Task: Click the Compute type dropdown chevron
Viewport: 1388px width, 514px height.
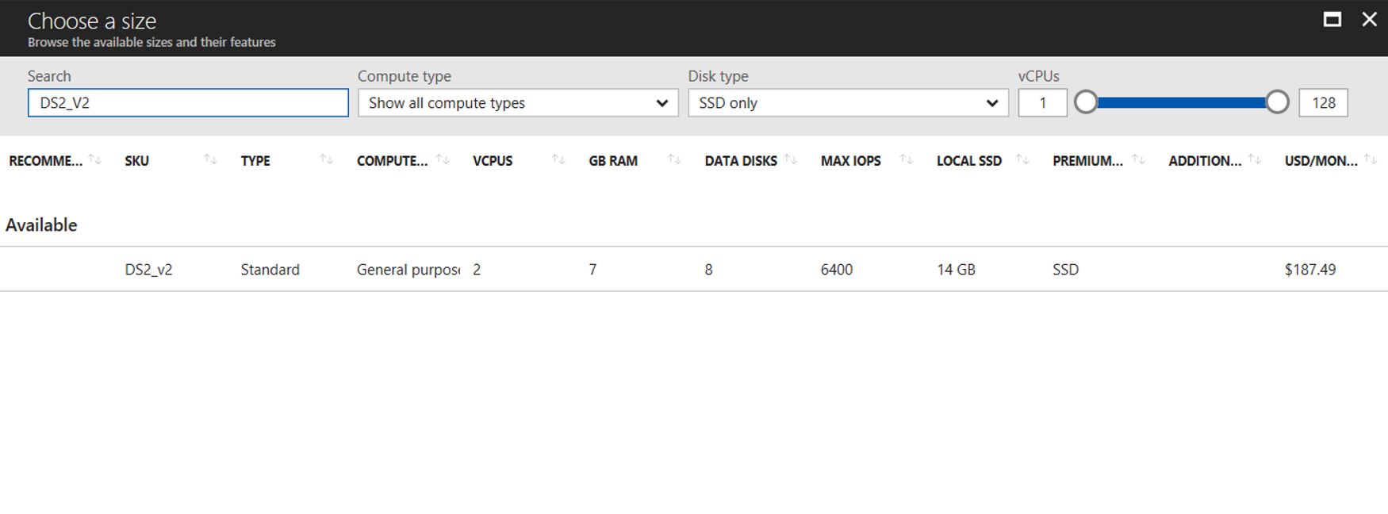Action: click(x=661, y=103)
